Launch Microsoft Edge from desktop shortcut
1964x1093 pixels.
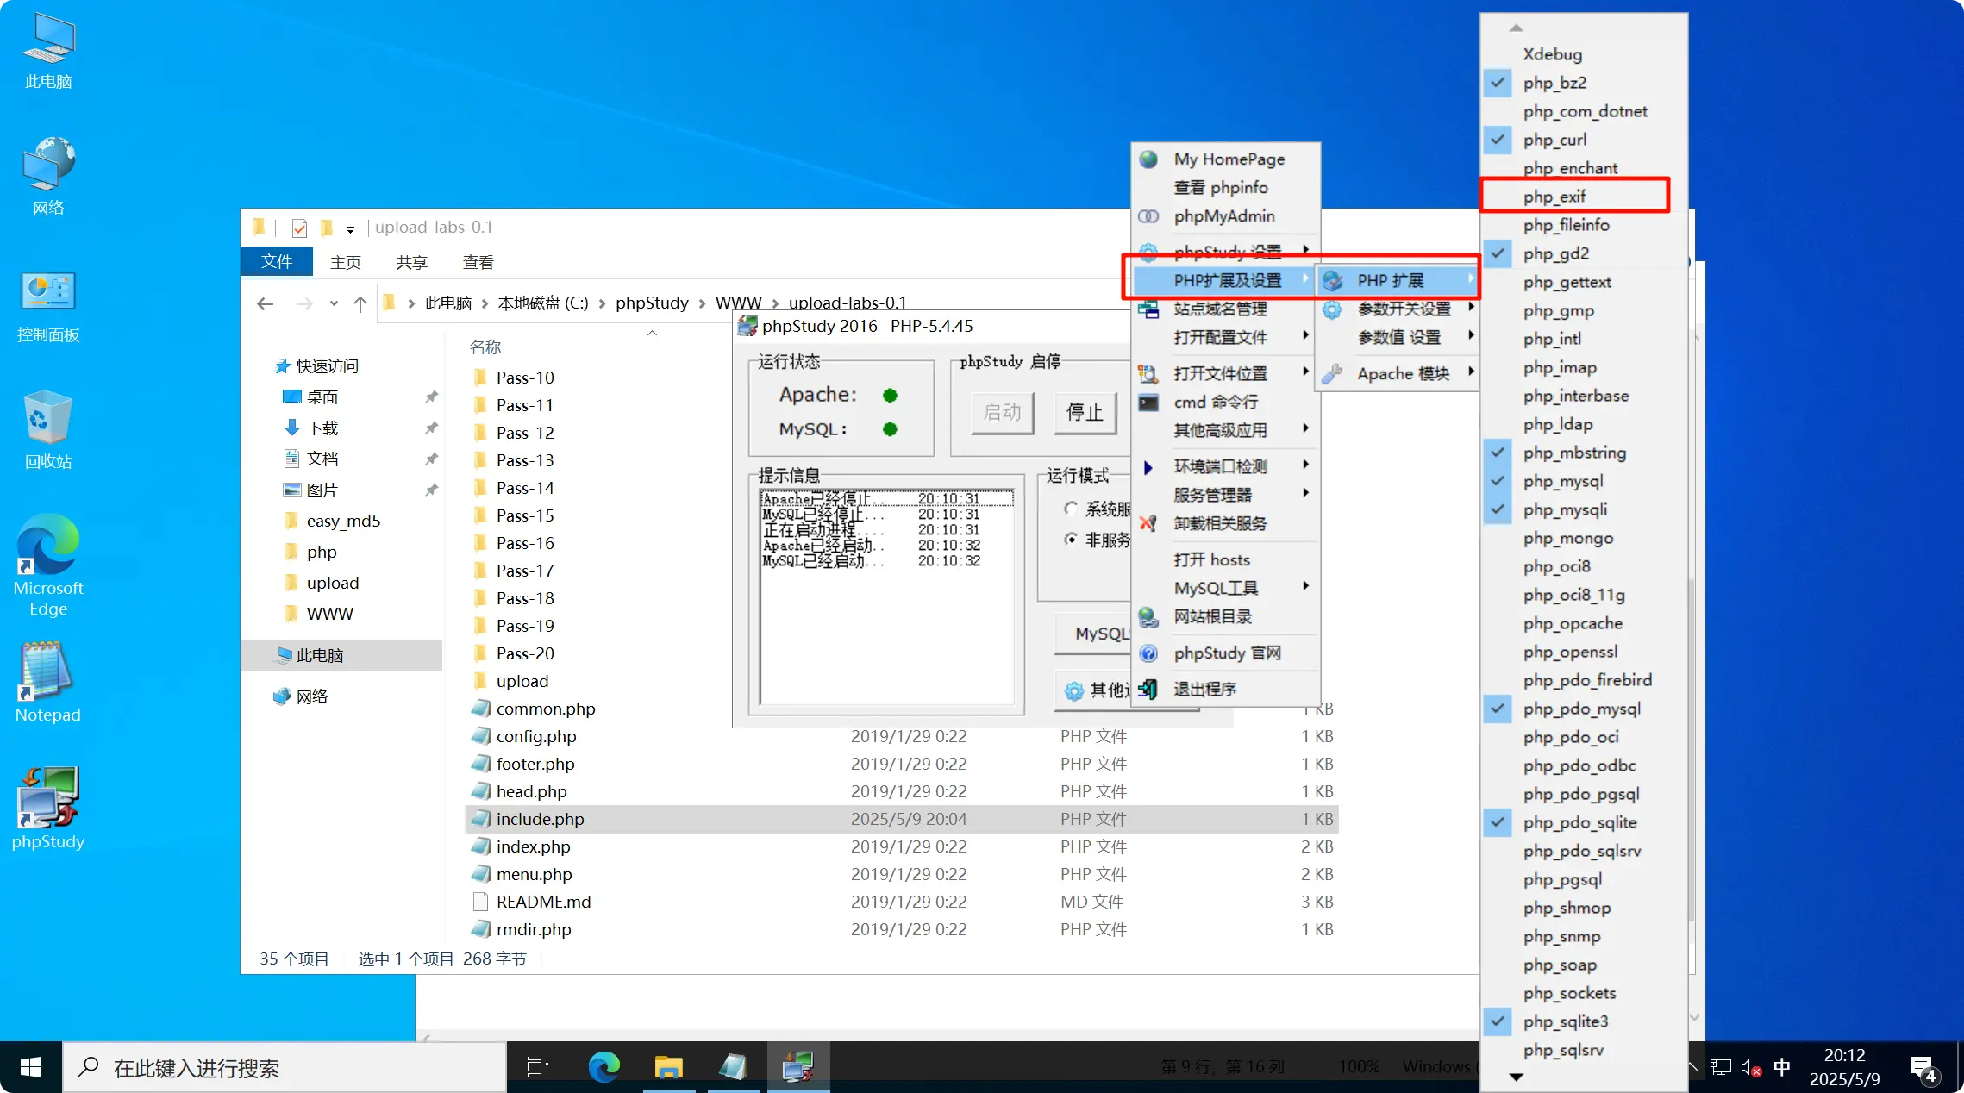[48, 565]
